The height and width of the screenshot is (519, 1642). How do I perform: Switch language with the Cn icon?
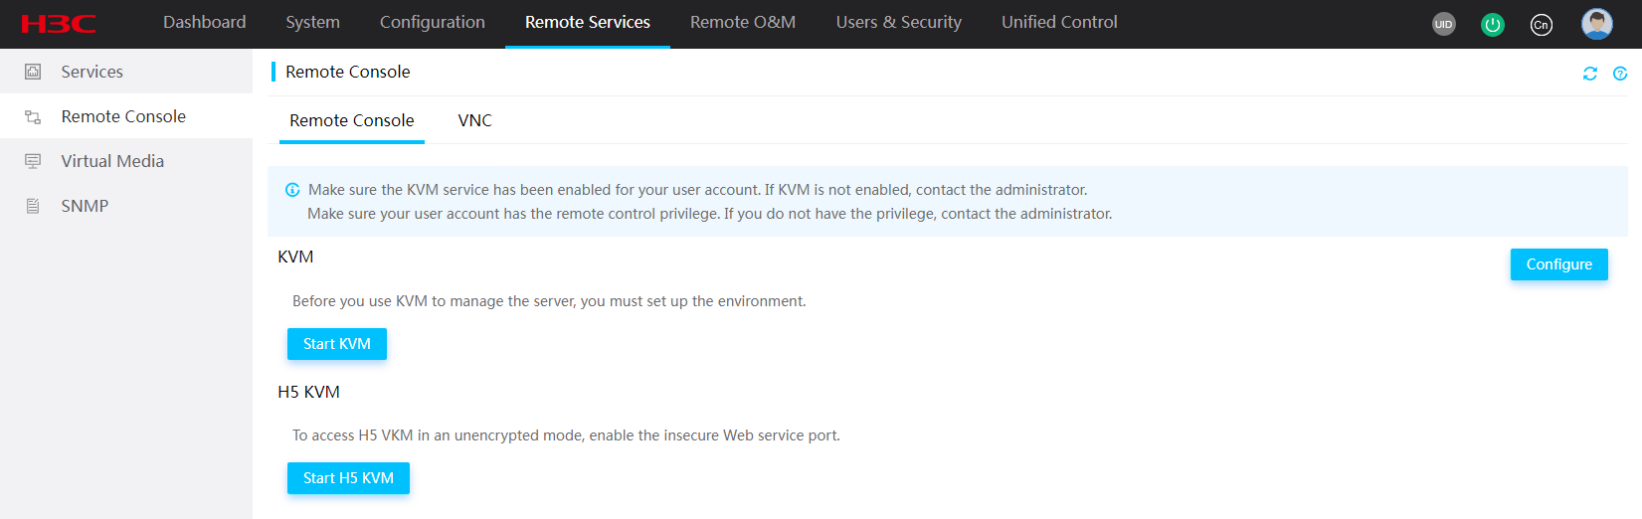[x=1541, y=24]
